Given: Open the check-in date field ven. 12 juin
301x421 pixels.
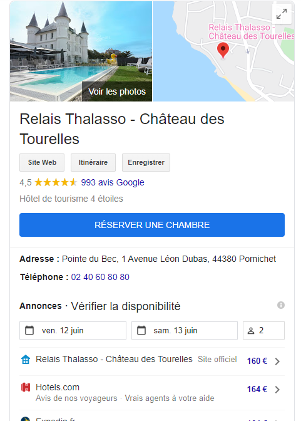Looking at the screenshot, I should [x=73, y=331].
